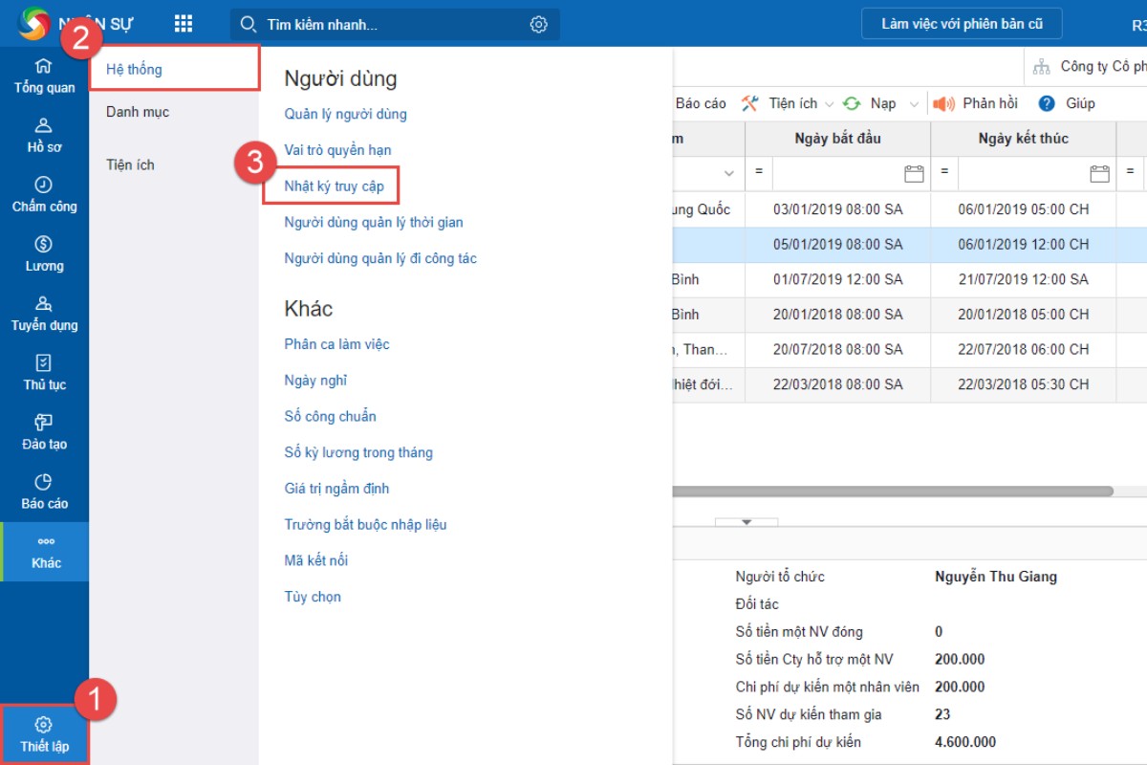This screenshot has height=765, width=1147.
Task: Select row starting 20/01/2018 08:00 SA
Action: [910, 315]
